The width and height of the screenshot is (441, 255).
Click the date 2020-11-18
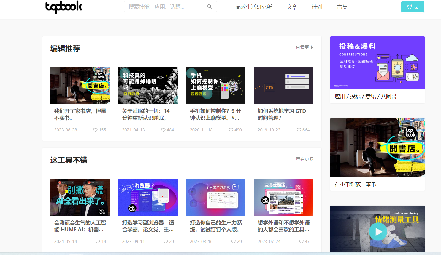tap(201, 130)
